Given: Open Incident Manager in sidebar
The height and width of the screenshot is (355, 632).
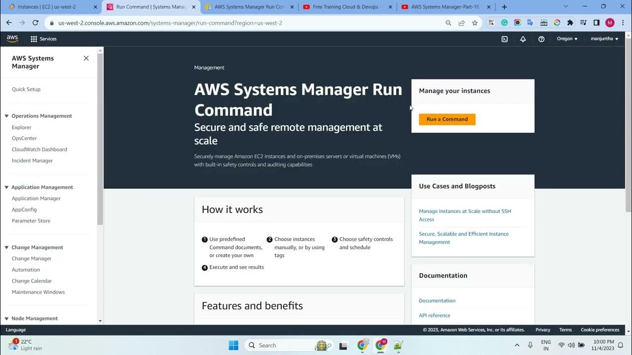Looking at the screenshot, I should (x=32, y=161).
